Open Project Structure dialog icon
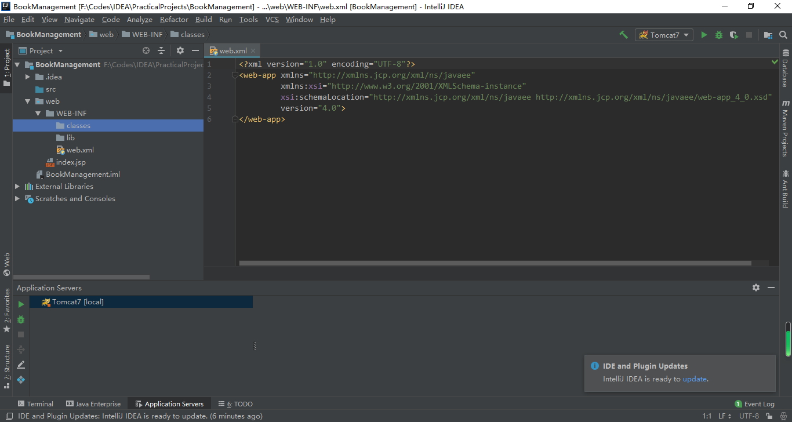The width and height of the screenshot is (792, 422). pyautogui.click(x=768, y=35)
